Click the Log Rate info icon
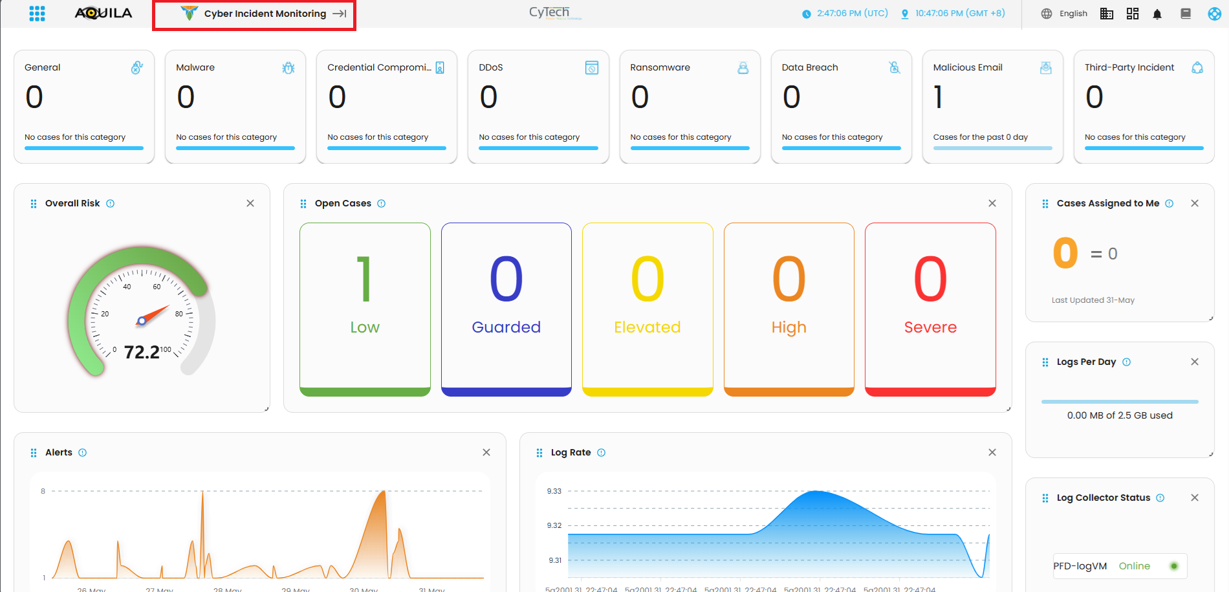The image size is (1229, 592). (x=602, y=452)
